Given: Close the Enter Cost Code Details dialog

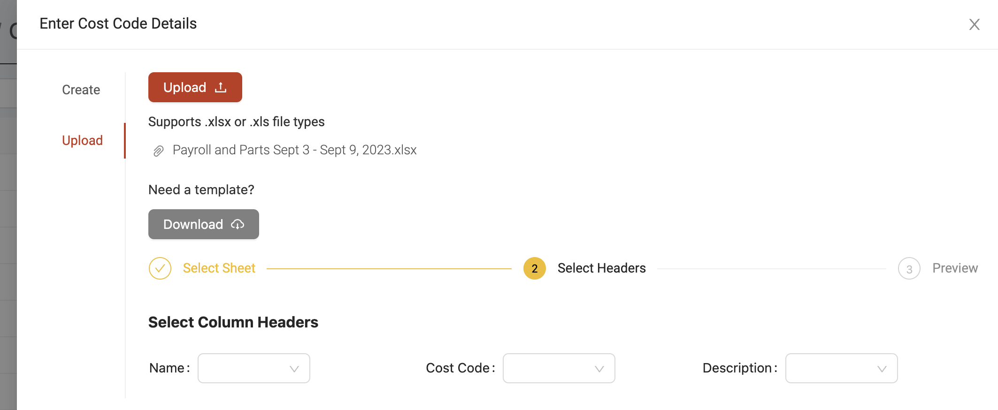Looking at the screenshot, I should [x=975, y=24].
